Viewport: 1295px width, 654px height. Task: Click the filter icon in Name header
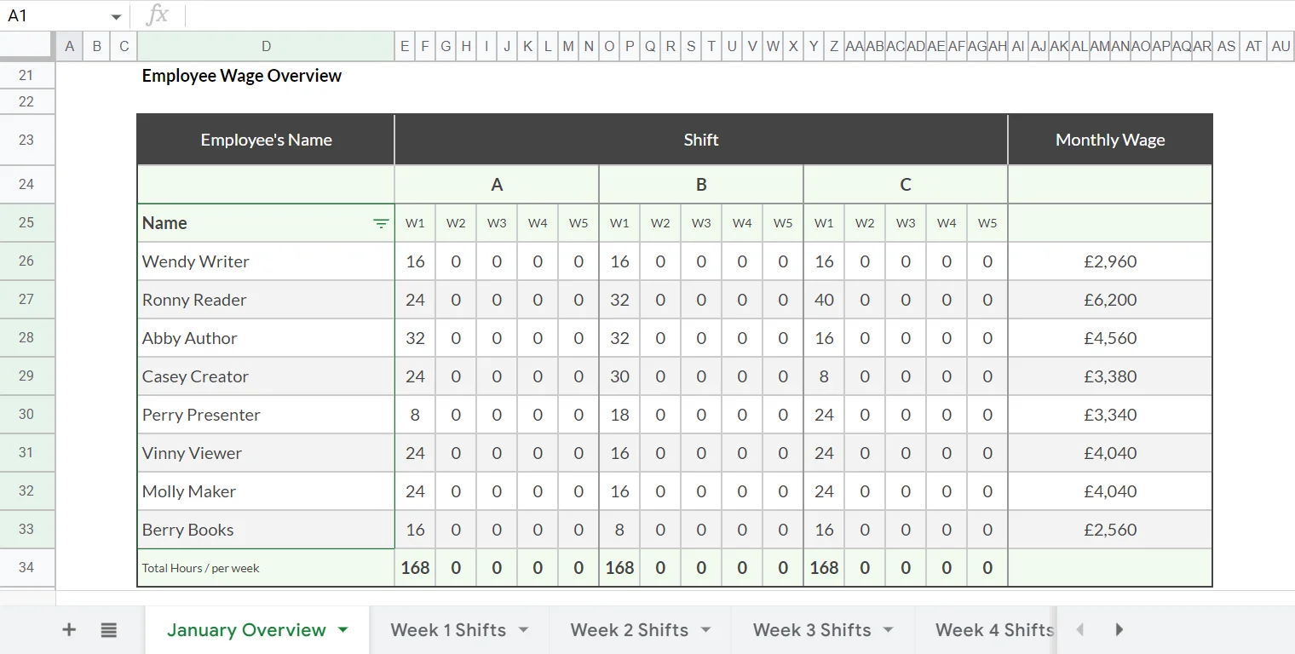point(381,223)
